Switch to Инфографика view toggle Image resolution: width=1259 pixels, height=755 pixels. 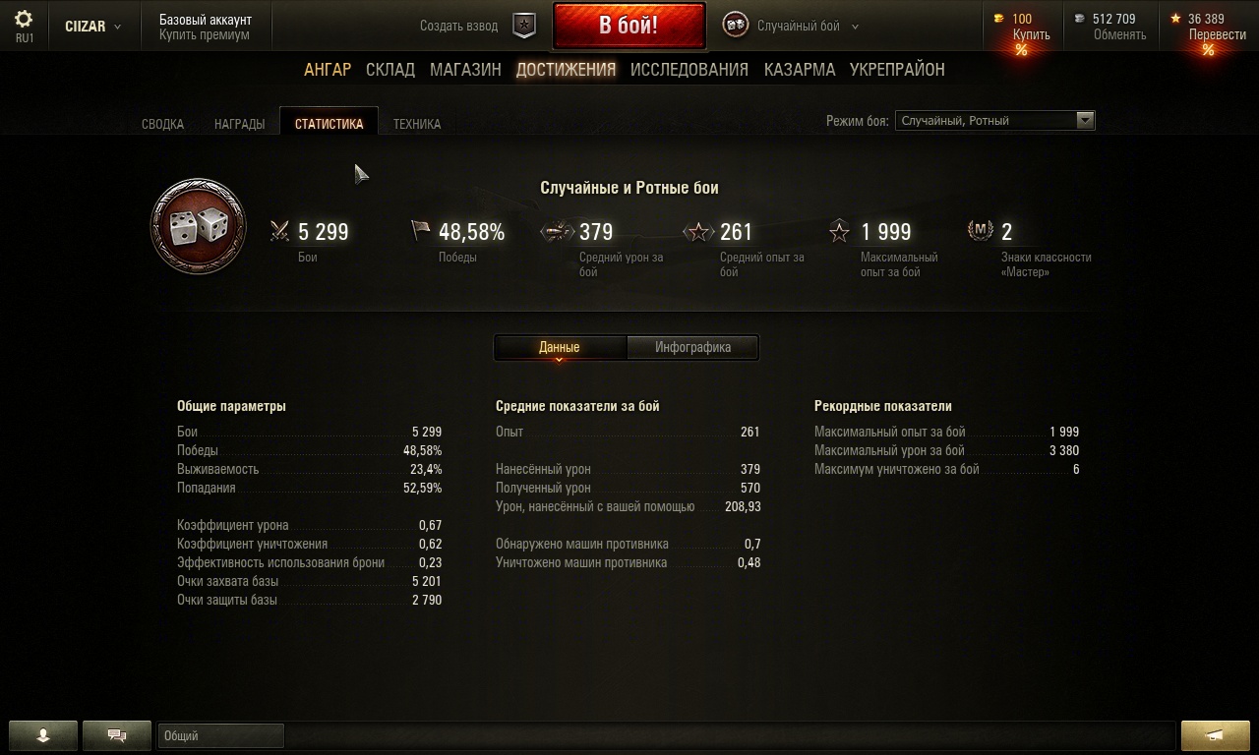coord(692,347)
